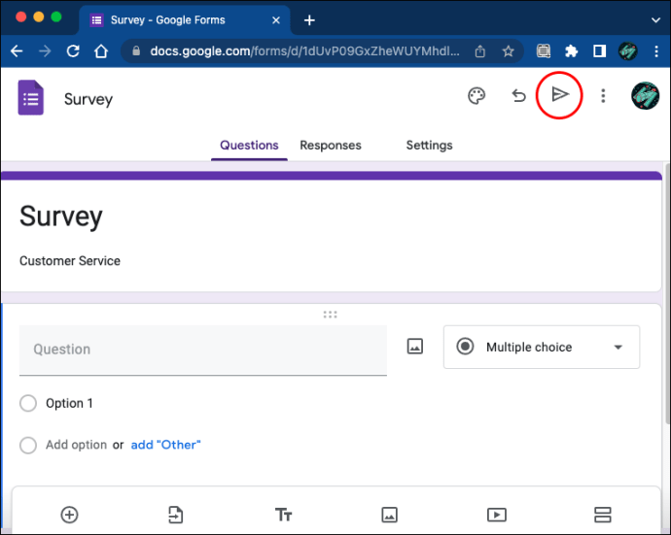Click the Question text input field

(x=202, y=350)
